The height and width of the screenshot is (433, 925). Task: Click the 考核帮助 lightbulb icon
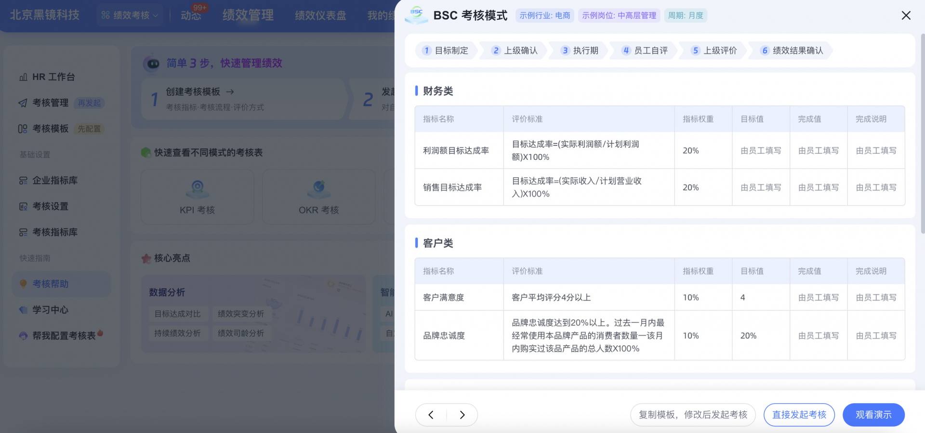click(23, 284)
